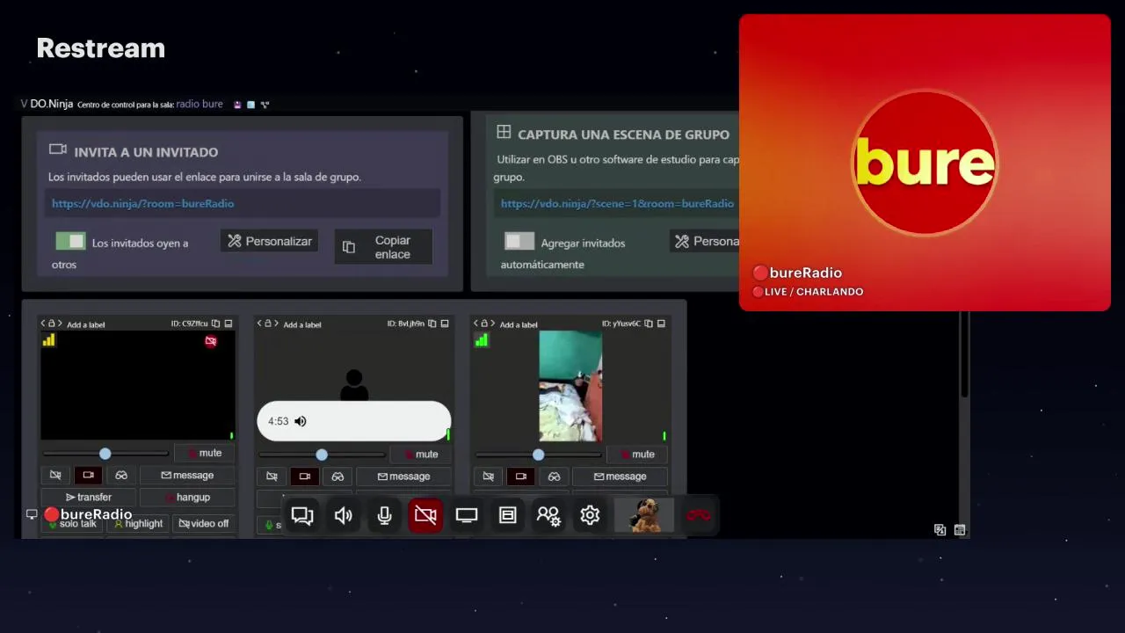
Task: Click 'Add a label' on guest C9Zffcu
Action: tap(86, 324)
